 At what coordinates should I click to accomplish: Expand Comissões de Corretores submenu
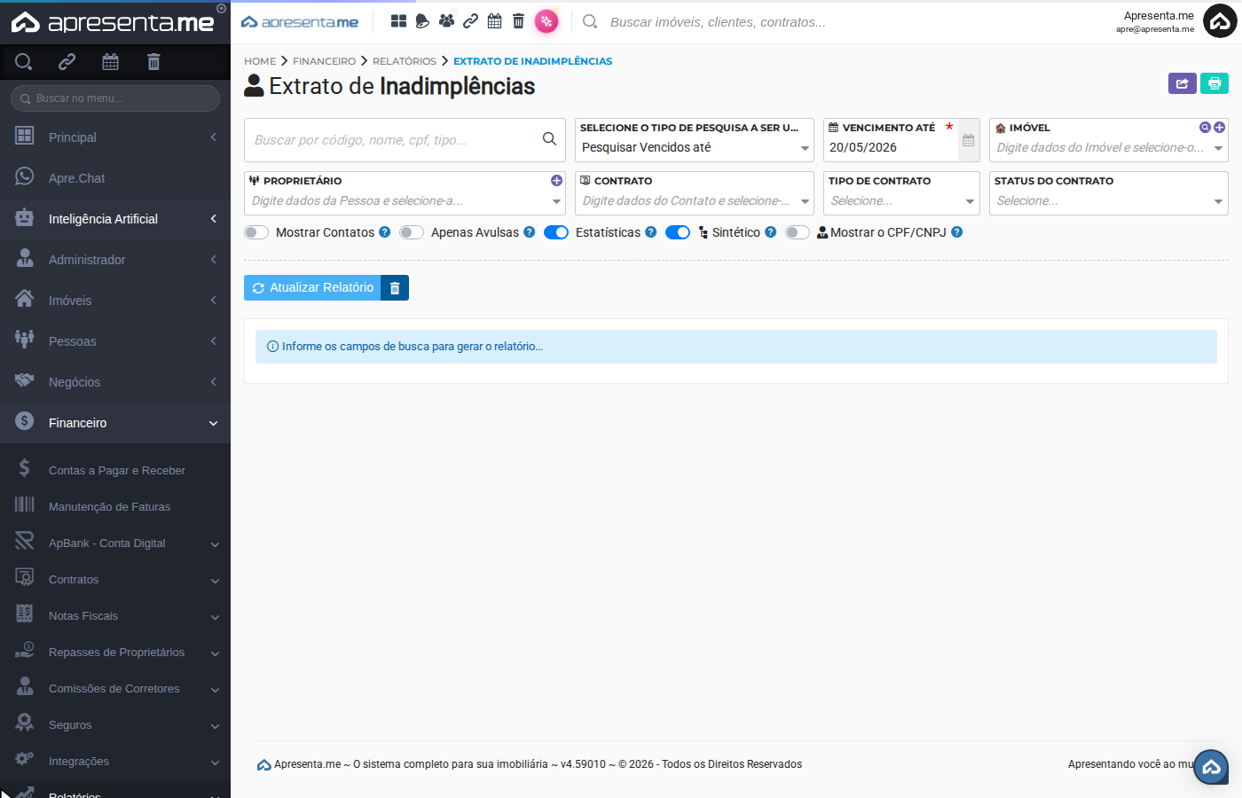tap(115, 689)
